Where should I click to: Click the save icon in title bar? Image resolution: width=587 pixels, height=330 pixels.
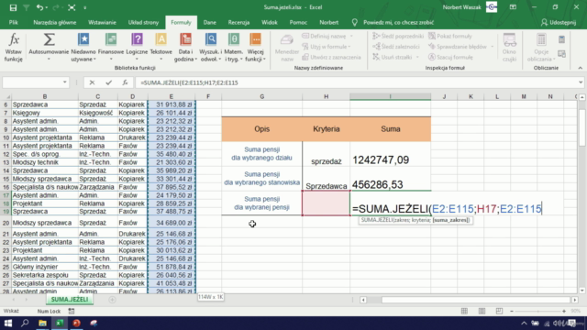[x=13, y=7]
